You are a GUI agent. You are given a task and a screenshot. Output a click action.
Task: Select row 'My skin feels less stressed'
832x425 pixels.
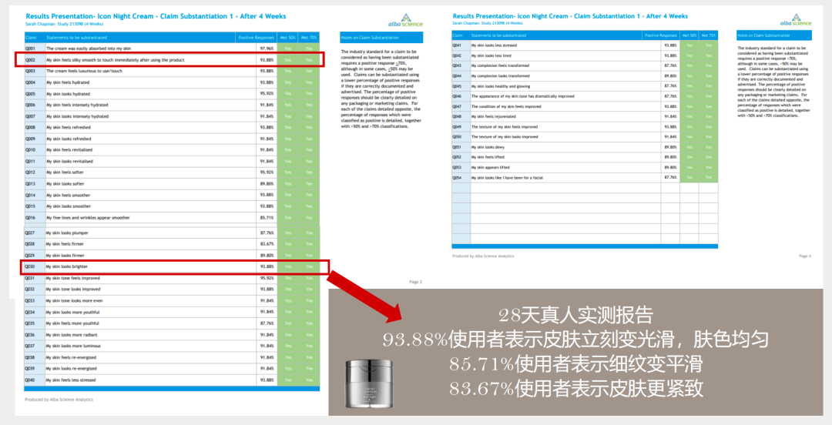click(x=172, y=380)
